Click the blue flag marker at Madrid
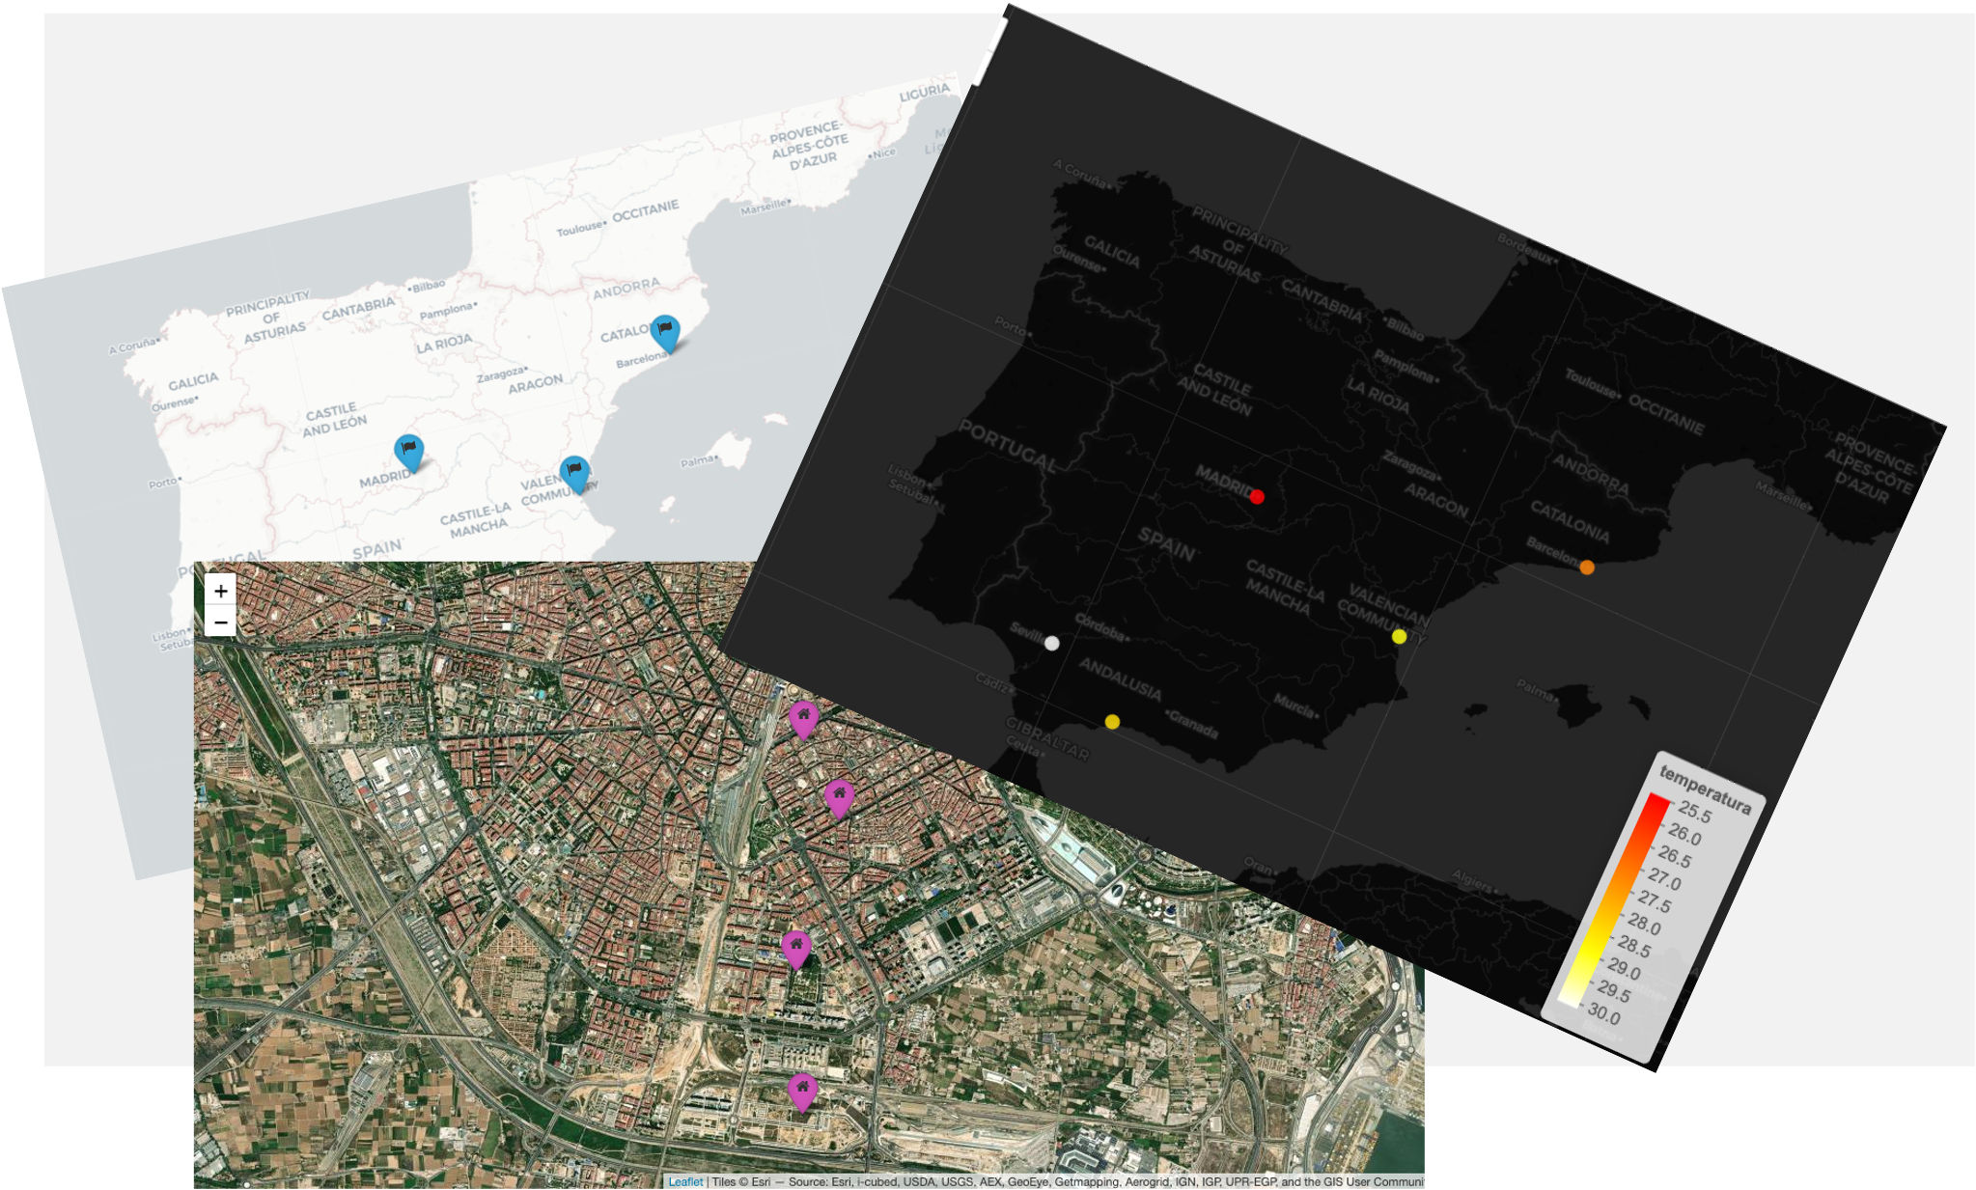The height and width of the screenshot is (1190, 1976). [x=409, y=454]
